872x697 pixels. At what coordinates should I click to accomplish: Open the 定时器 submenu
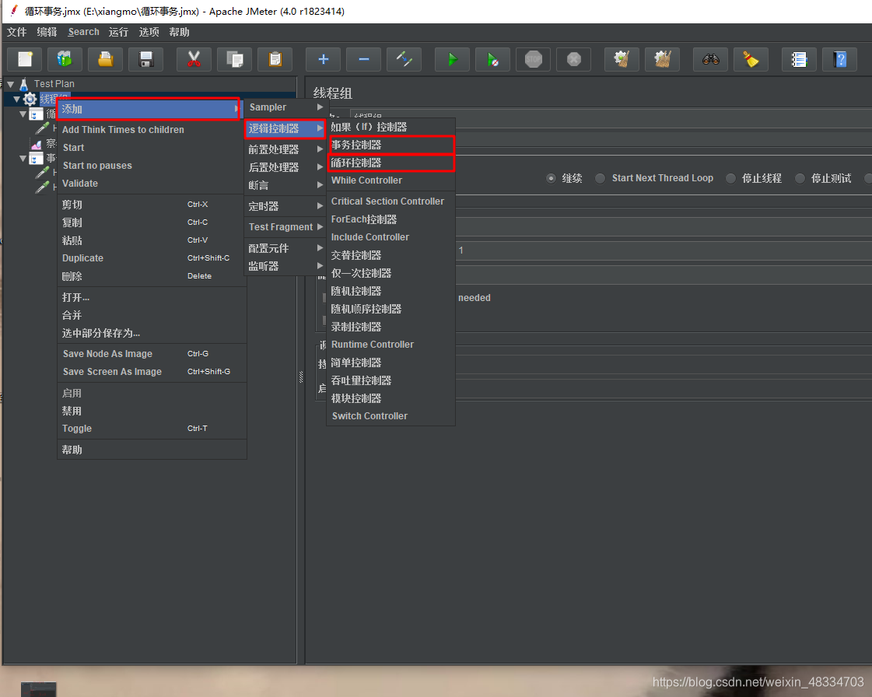point(285,206)
